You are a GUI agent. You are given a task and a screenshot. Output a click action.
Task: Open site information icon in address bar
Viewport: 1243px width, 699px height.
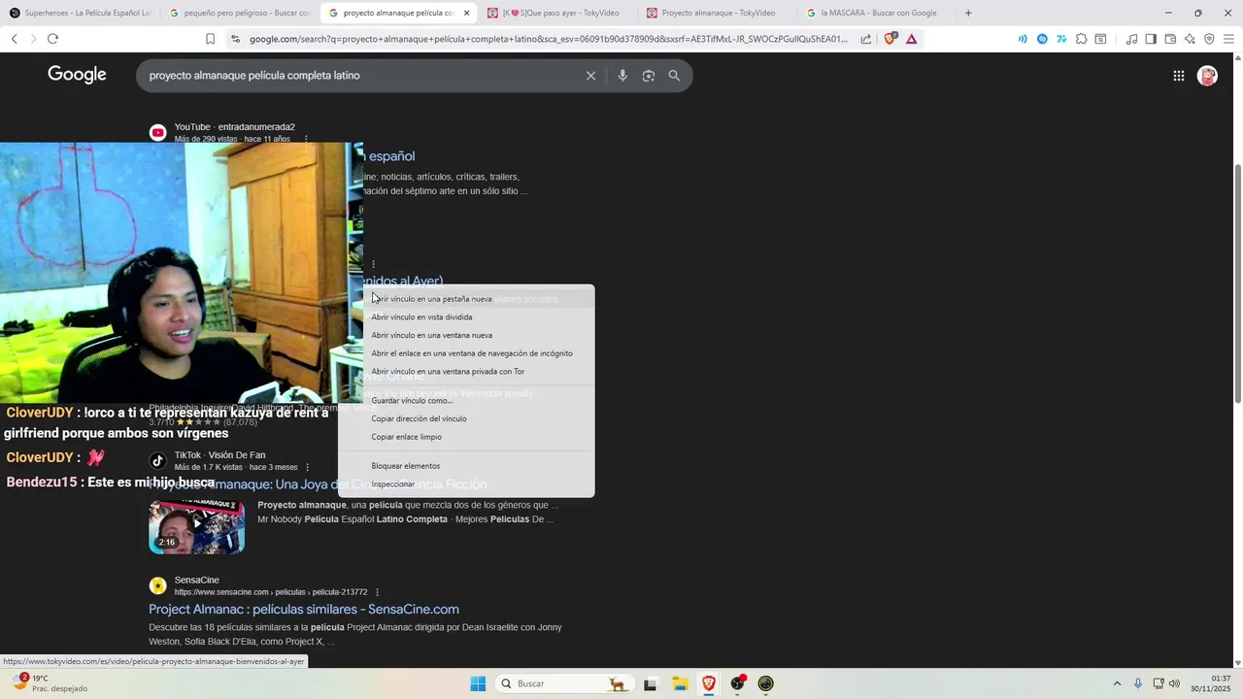point(235,39)
